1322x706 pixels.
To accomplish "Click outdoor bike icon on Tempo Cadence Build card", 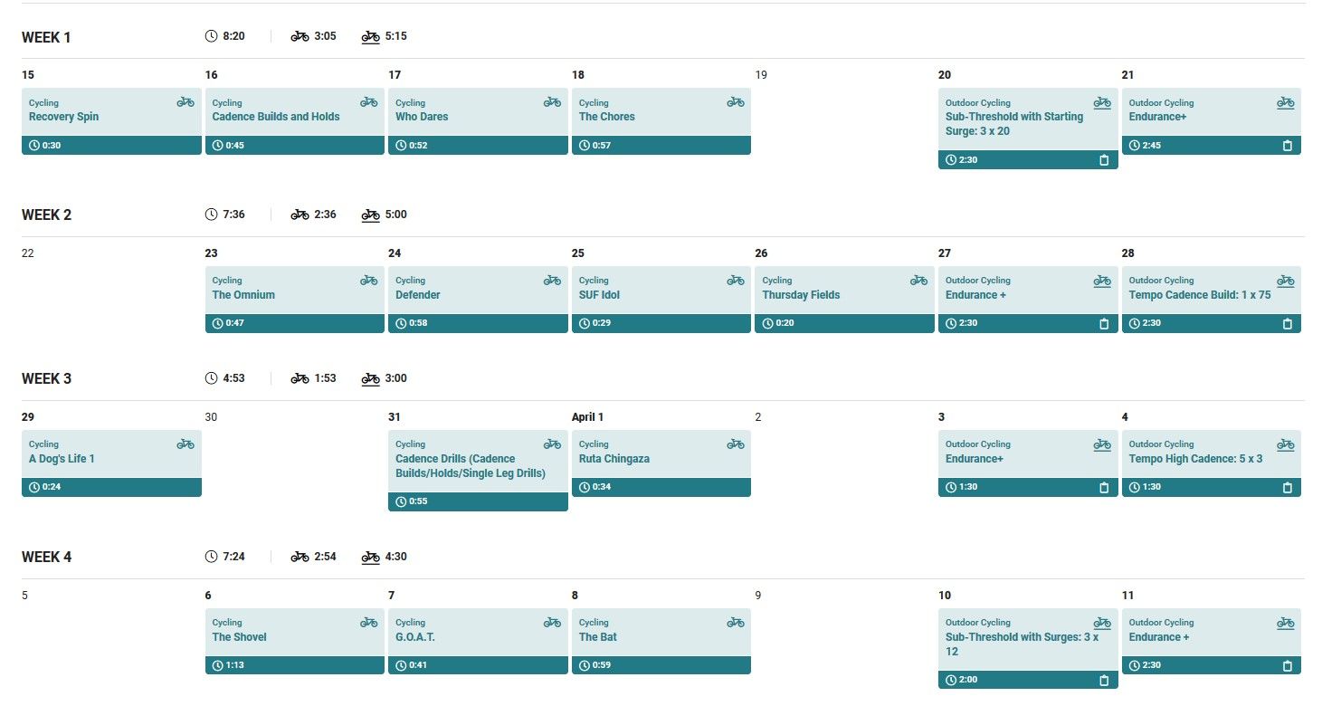I will [1286, 281].
